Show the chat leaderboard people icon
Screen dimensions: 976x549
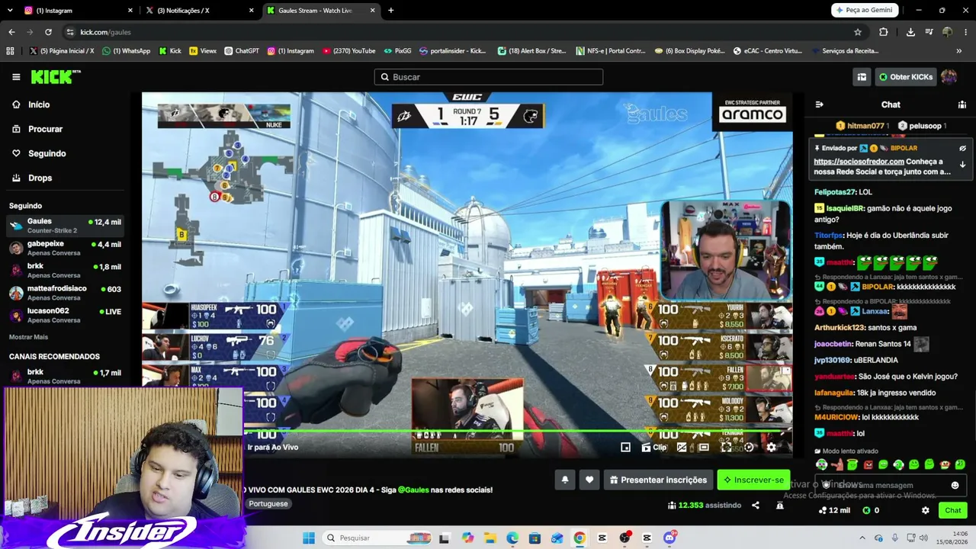(962, 104)
